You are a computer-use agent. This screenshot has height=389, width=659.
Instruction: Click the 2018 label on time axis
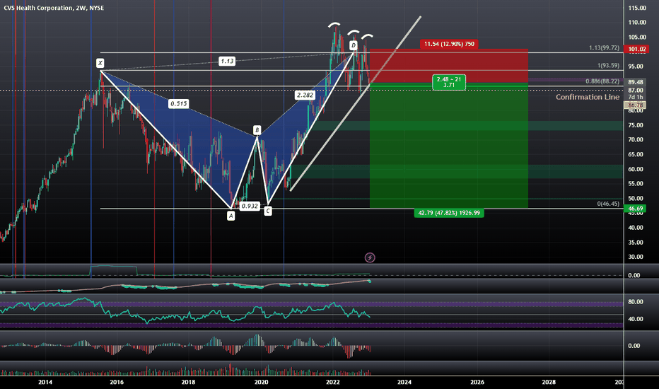[188, 382]
